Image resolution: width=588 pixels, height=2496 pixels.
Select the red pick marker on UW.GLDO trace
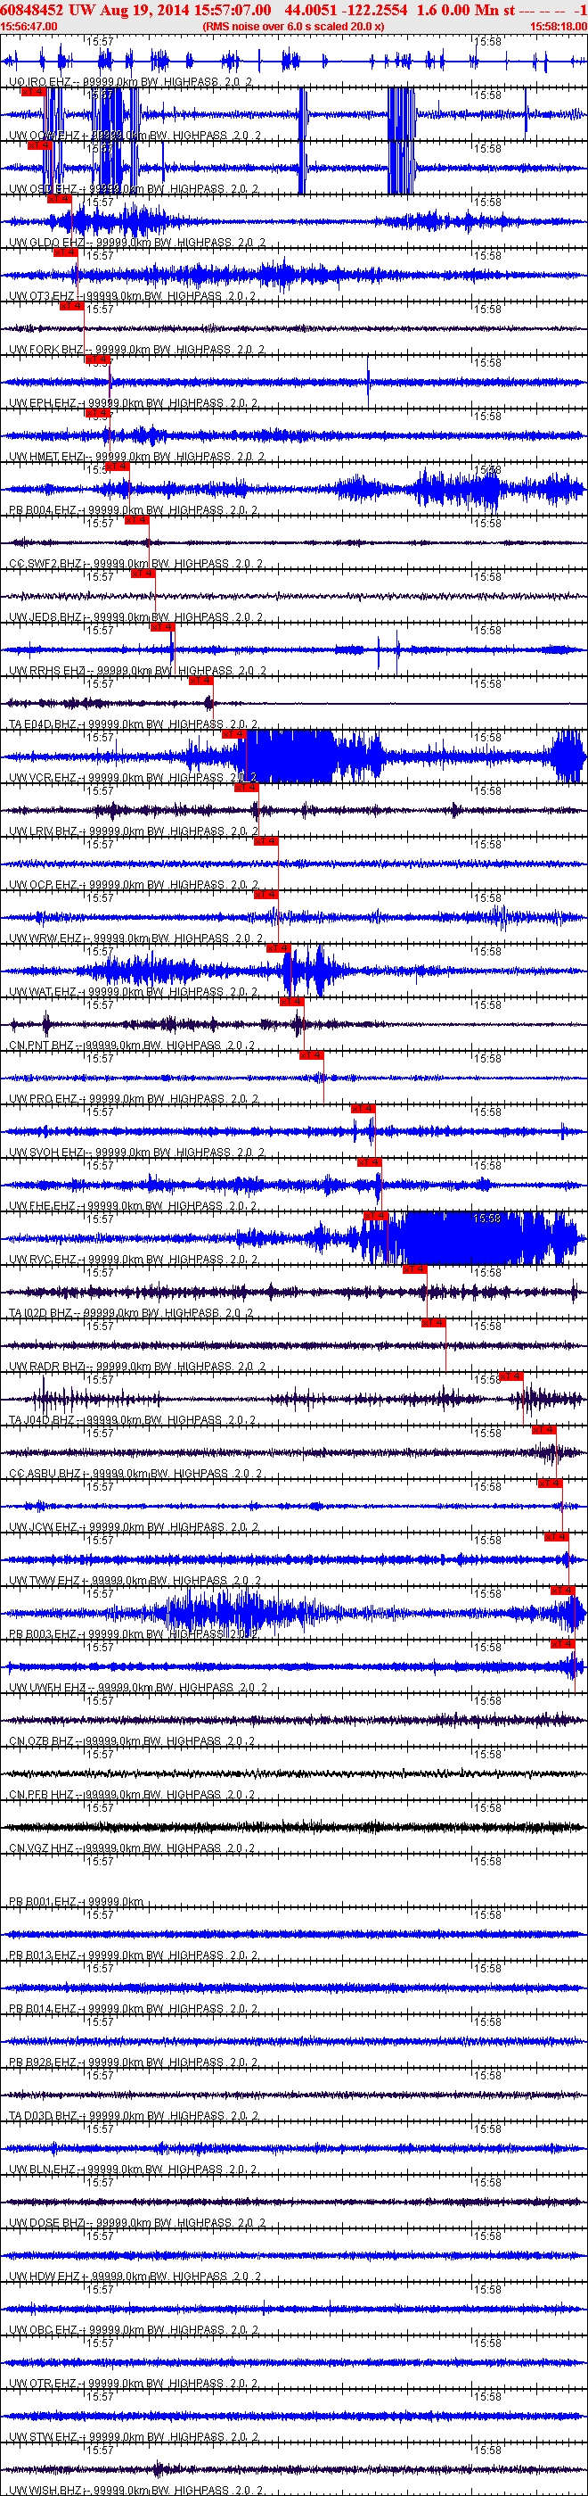click(59, 200)
